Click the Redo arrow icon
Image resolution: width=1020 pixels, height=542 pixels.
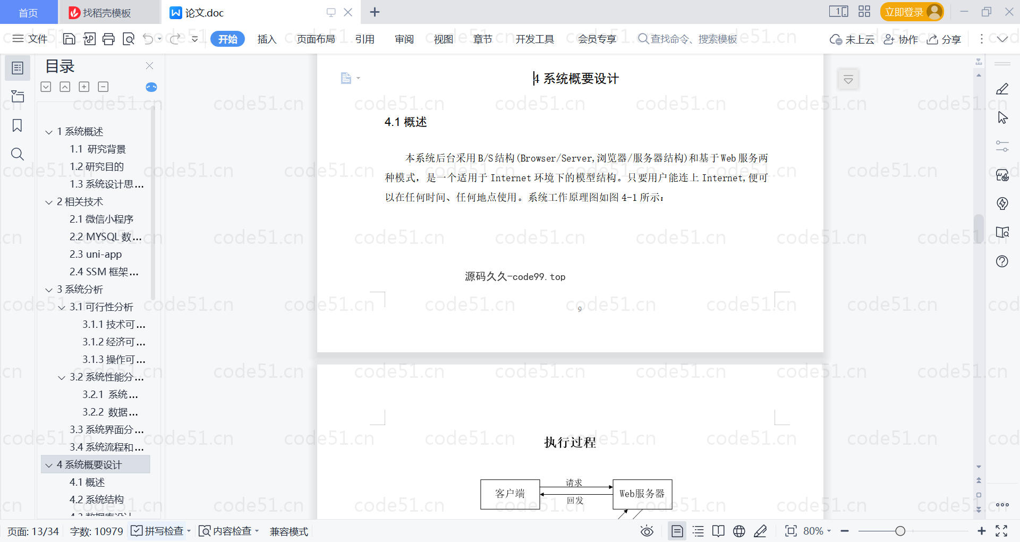175,39
